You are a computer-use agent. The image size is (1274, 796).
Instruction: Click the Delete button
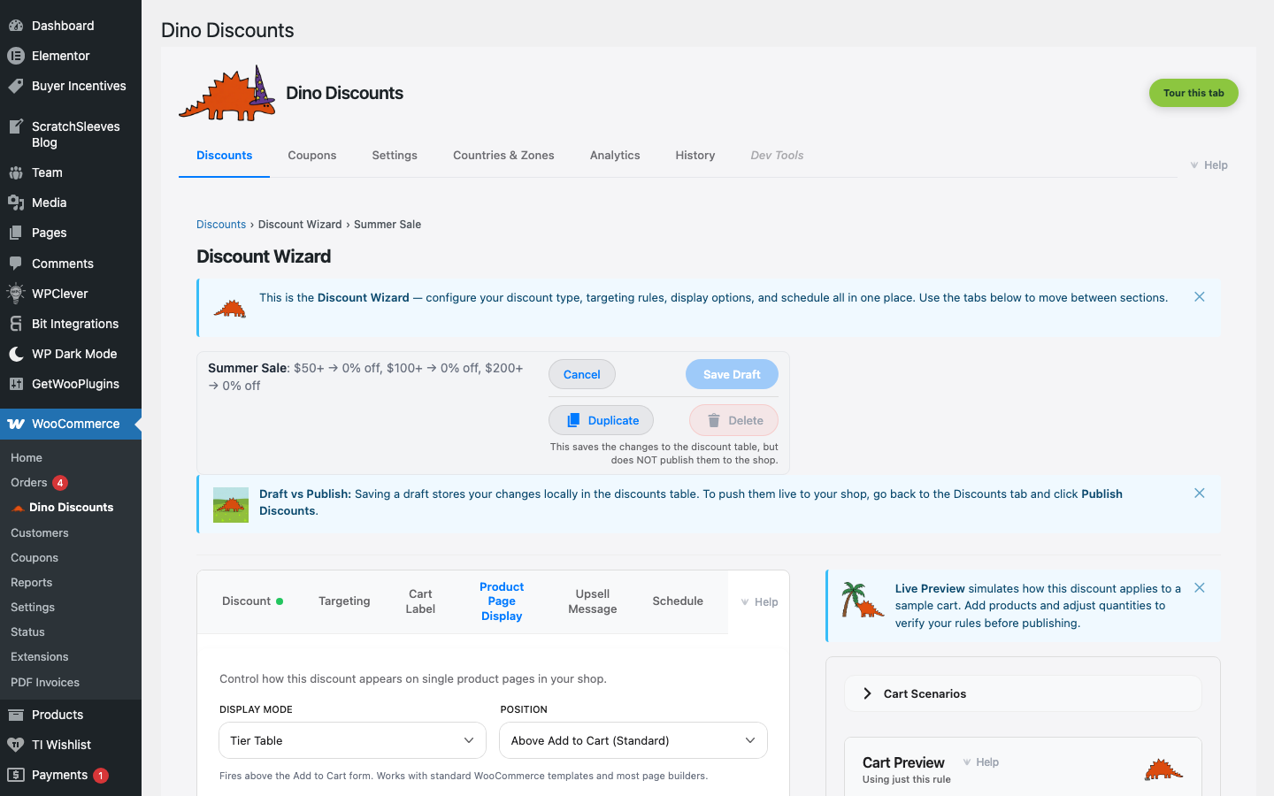tap(733, 420)
